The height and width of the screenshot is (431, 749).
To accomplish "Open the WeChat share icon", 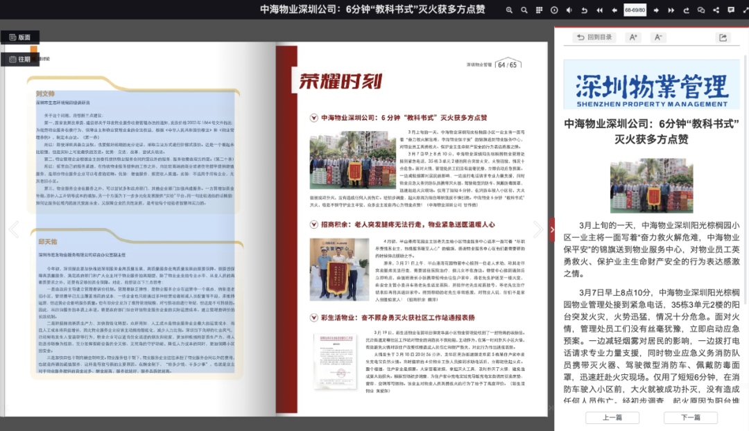I will (x=700, y=10).
